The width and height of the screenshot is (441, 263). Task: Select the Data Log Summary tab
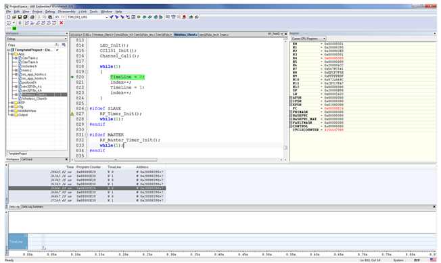click(x=32, y=207)
